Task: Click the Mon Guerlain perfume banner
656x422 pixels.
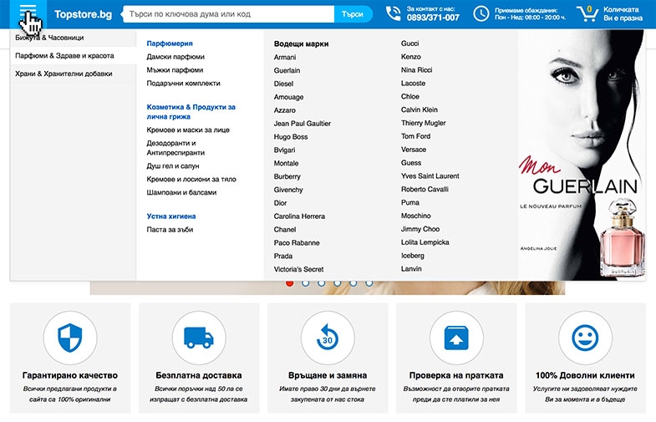Action: point(581,155)
